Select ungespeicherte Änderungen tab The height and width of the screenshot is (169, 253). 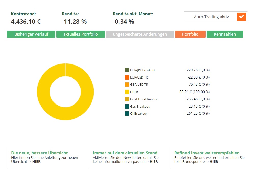click(140, 34)
